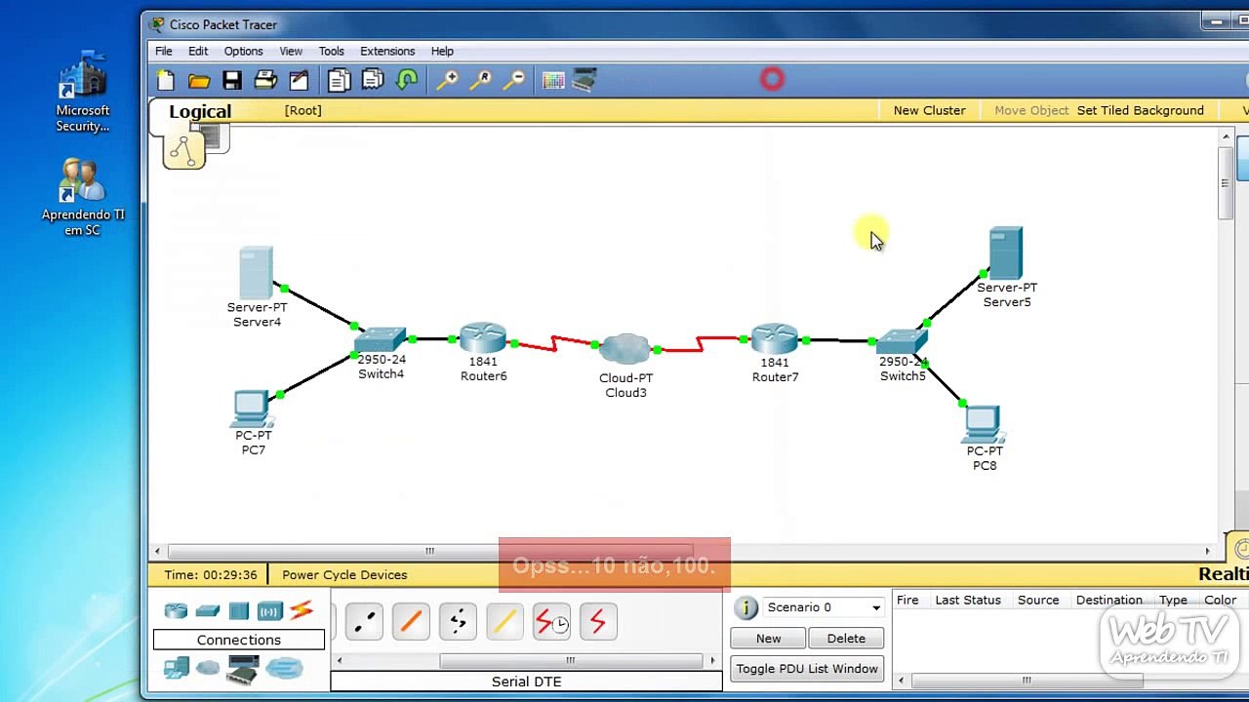The height and width of the screenshot is (702, 1249).
Task: Open the View menu
Action: pyautogui.click(x=291, y=51)
